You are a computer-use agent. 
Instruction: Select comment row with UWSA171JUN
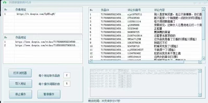(x=145, y=39)
